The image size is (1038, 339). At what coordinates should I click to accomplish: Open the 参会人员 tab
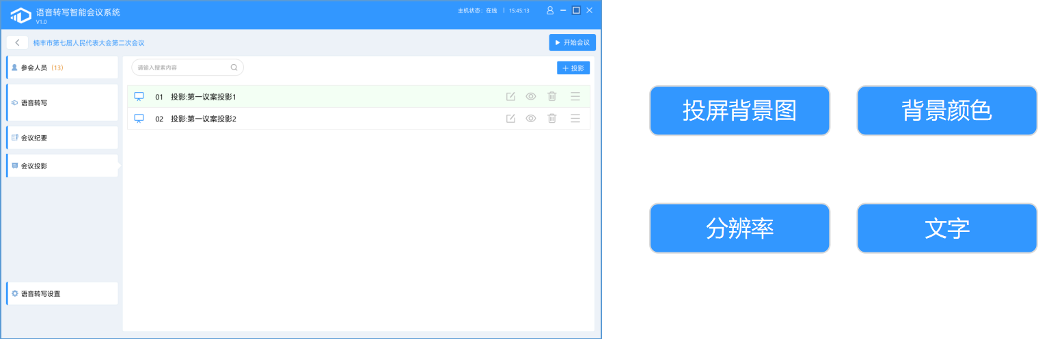pos(62,68)
